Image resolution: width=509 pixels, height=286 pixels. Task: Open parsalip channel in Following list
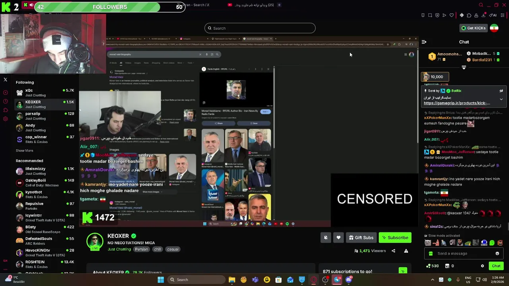pos(45,116)
